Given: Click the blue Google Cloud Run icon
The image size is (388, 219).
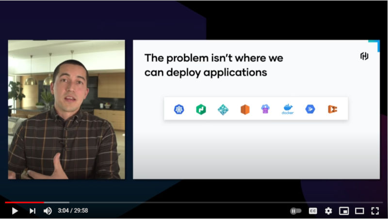Looking at the screenshot, I should [310, 109].
